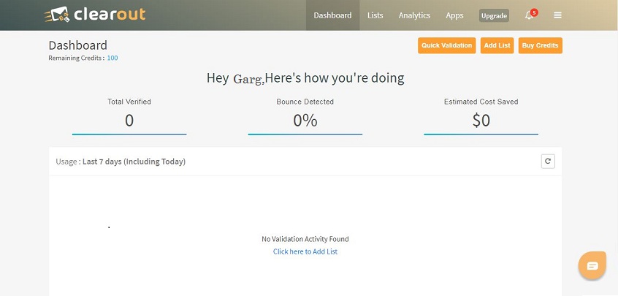Viewport: 618px width, 296px height.
Task: Click the Upgrade button
Action: [x=494, y=16]
